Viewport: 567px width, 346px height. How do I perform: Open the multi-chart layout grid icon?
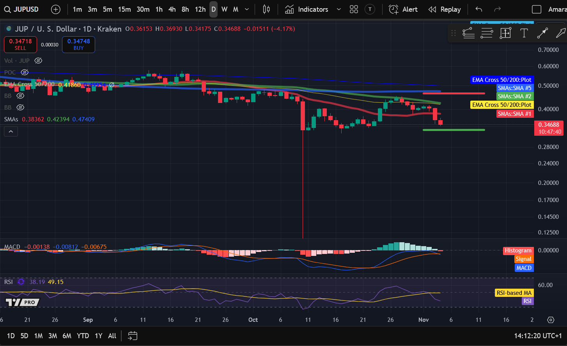coord(354,9)
